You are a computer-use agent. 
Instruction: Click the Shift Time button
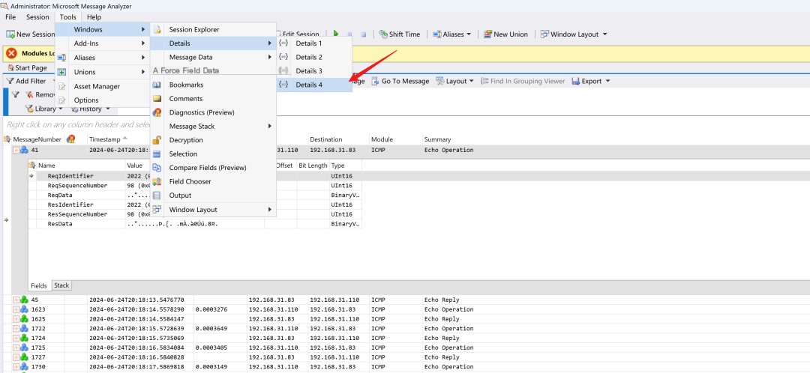[400, 34]
